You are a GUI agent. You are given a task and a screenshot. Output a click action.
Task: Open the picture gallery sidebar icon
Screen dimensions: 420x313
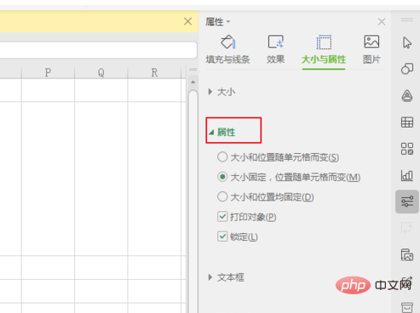[x=407, y=254]
